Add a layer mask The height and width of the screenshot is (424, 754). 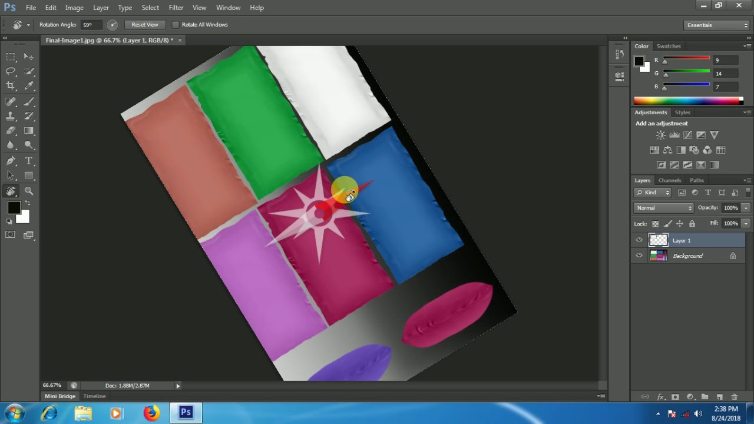tap(675, 397)
